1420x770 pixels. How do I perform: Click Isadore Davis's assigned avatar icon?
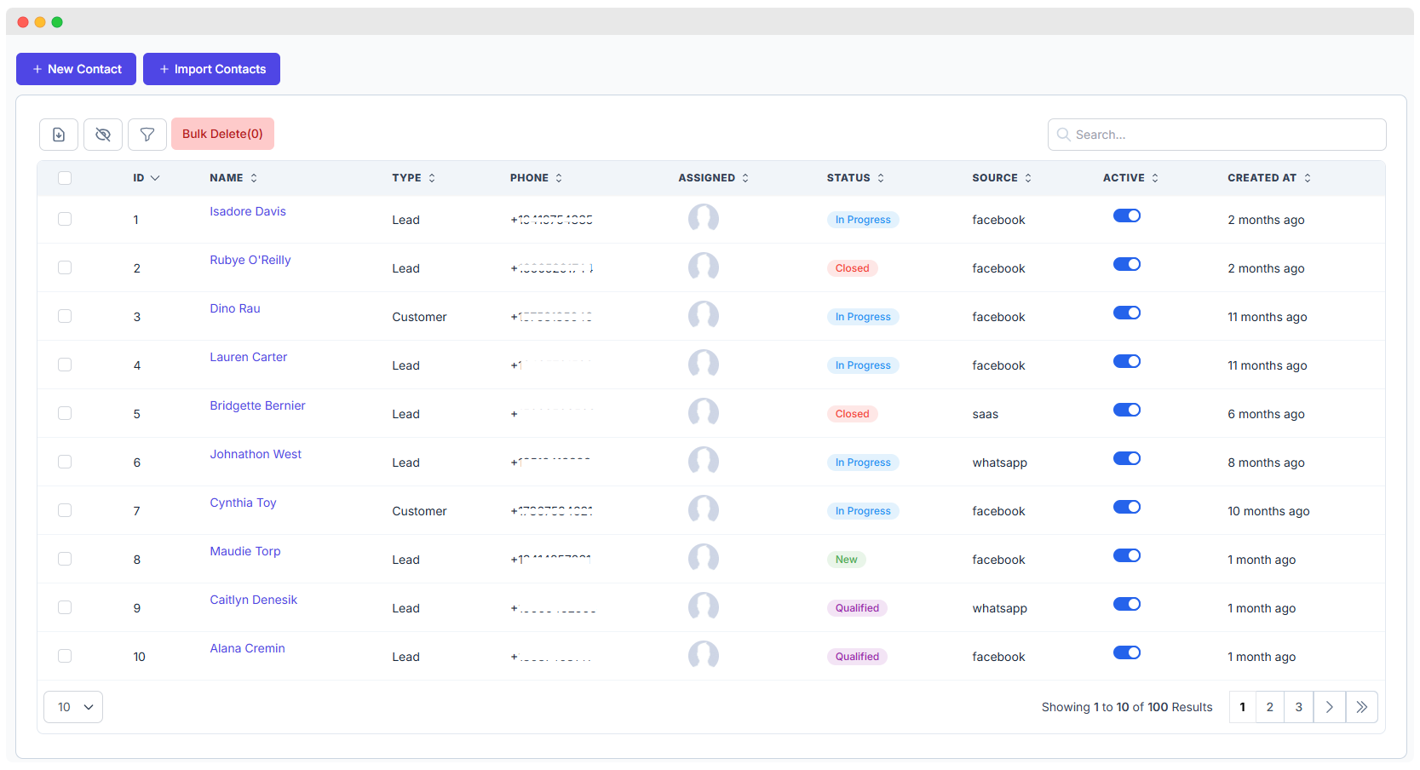[x=703, y=219]
